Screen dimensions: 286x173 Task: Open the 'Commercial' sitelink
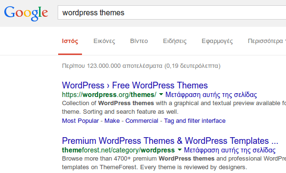point(142,121)
